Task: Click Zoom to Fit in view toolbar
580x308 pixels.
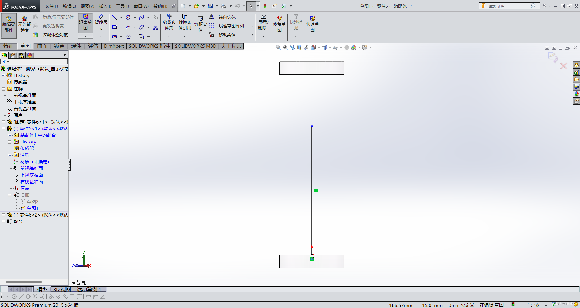Action: pyautogui.click(x=278, y=47)
